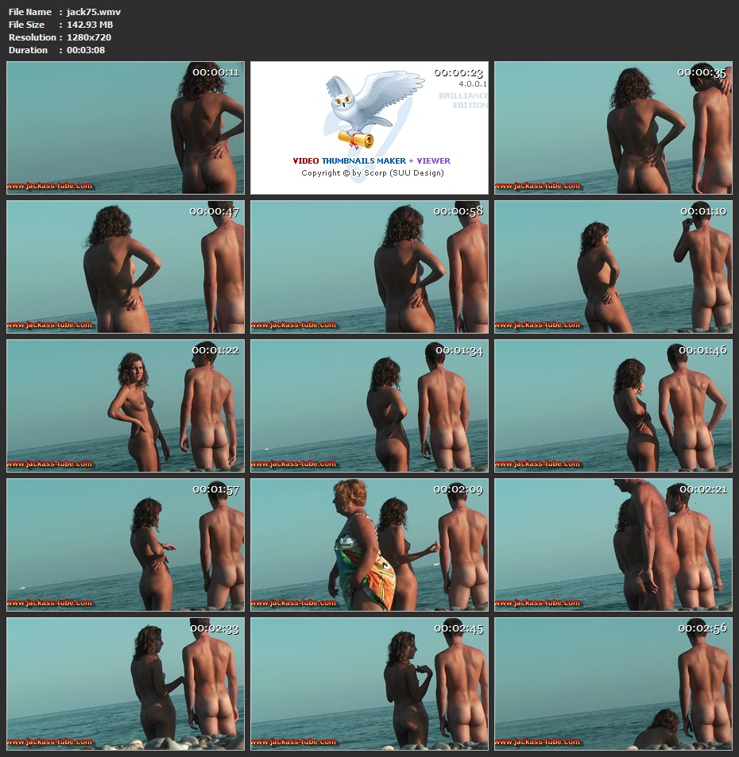Click the last thumbnail at 00:02:56
739x757 pixels.
613,683
